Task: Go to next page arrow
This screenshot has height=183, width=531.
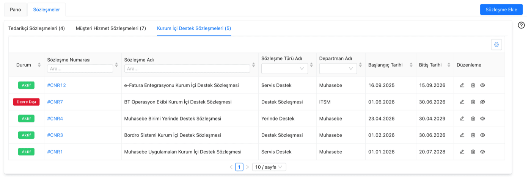Action: tap(247, 167)
